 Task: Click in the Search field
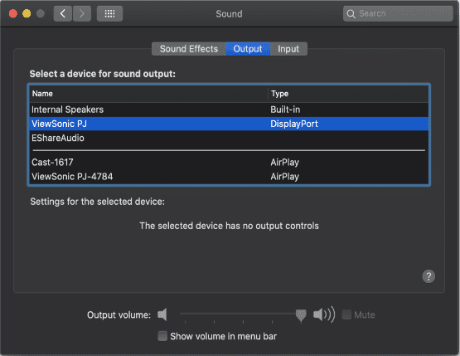point(398,13)
